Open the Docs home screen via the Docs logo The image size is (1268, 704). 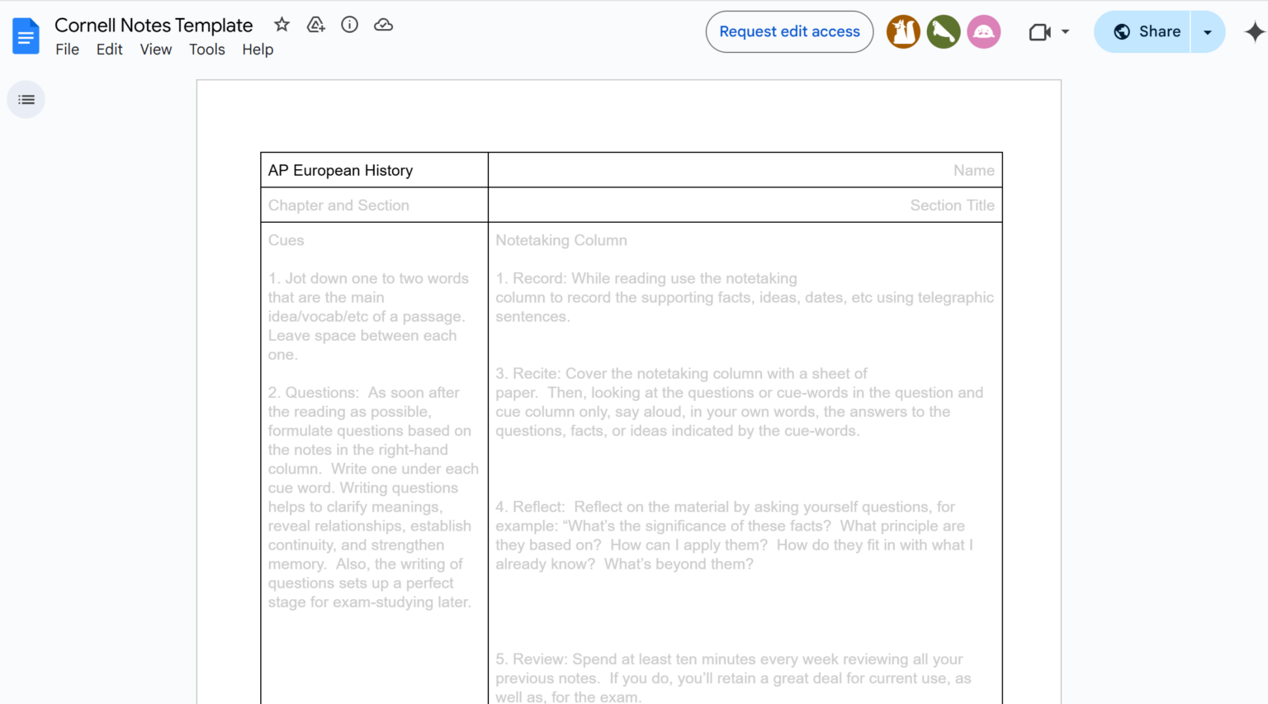click(x=26, y=35)
